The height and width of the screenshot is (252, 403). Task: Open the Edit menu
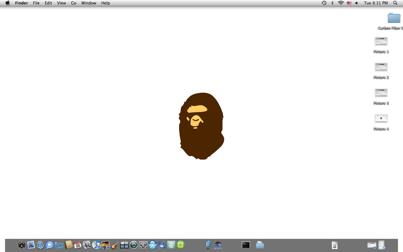pos(48,3)
